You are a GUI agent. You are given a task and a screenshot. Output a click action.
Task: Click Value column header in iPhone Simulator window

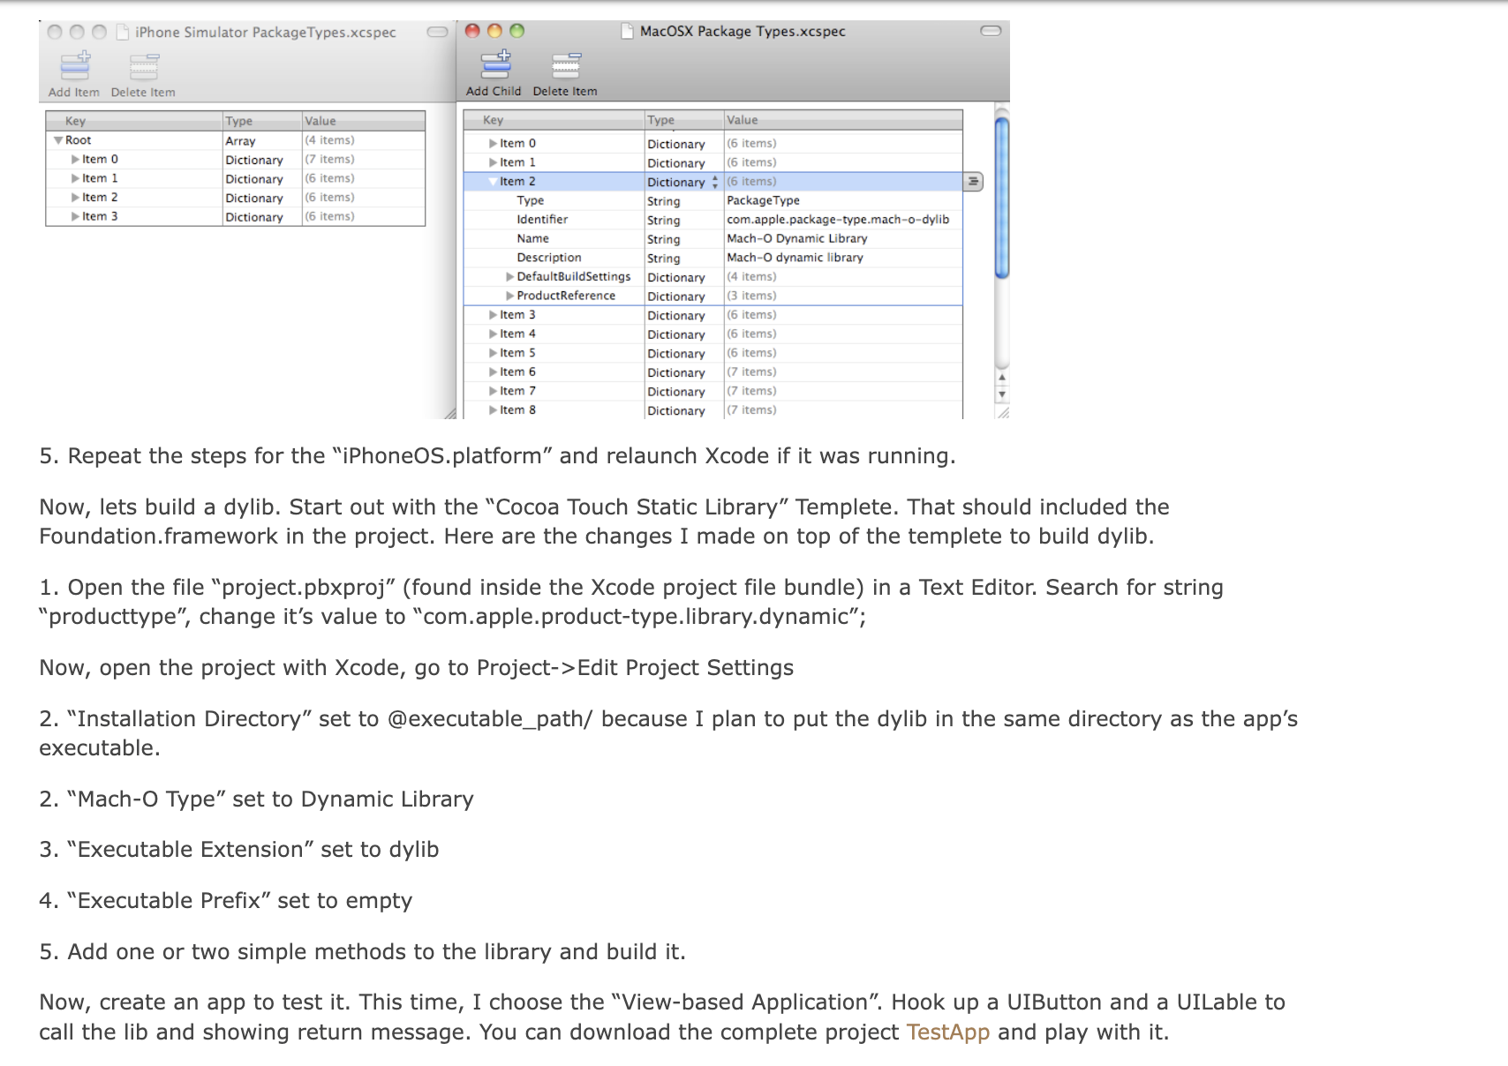(x=364, y=121)
